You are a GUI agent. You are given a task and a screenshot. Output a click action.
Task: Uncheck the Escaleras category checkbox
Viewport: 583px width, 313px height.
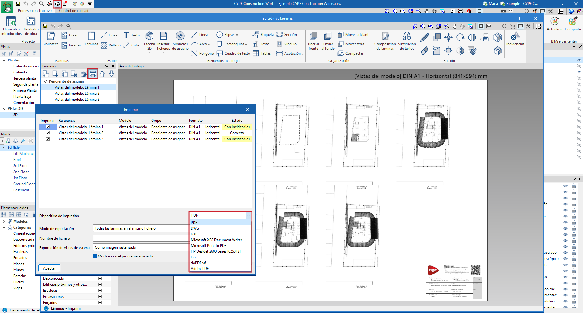(x=100, y=291)
